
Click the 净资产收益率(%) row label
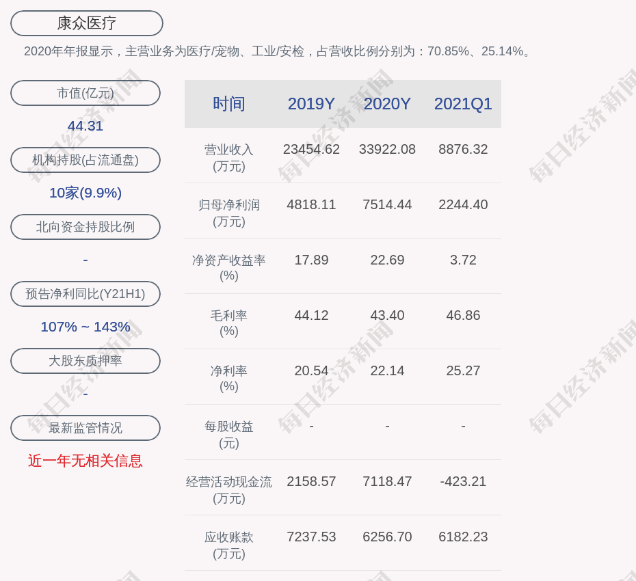pyautogui.click(x=229, y=267)
